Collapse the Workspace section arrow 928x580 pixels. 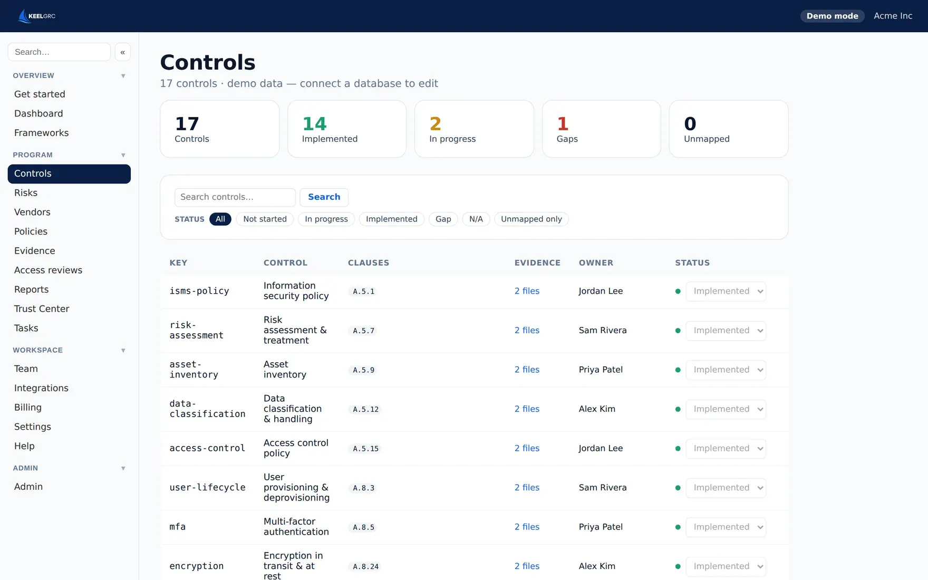coord(123,350)
